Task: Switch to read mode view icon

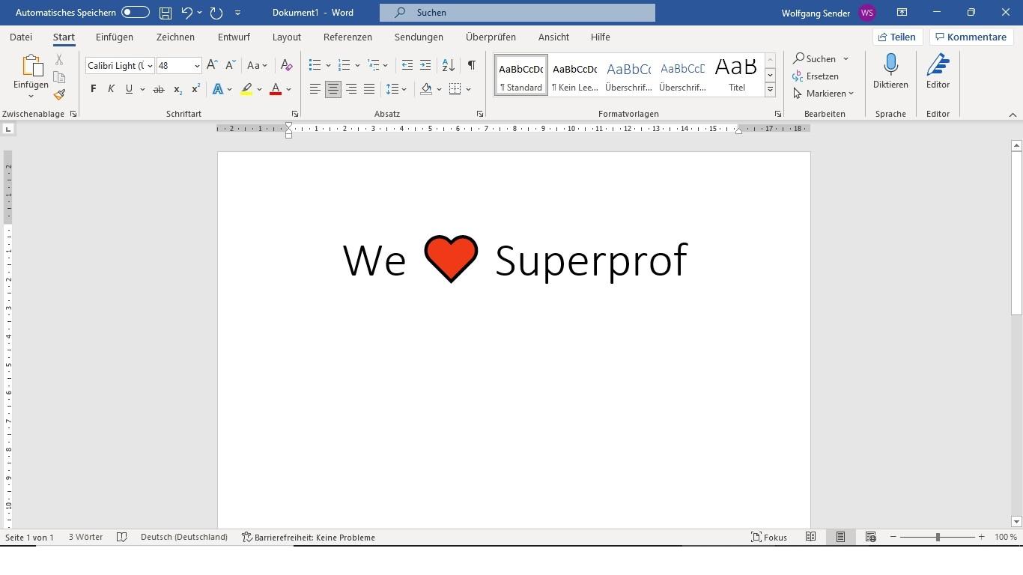Action: 810,537
